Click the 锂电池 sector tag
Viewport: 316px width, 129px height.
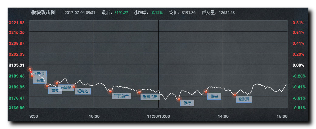click(x=83, y=91)
